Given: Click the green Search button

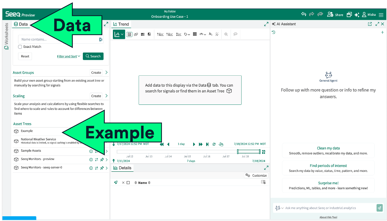Looking at the screenshot, I should click(x=93, y=56).
